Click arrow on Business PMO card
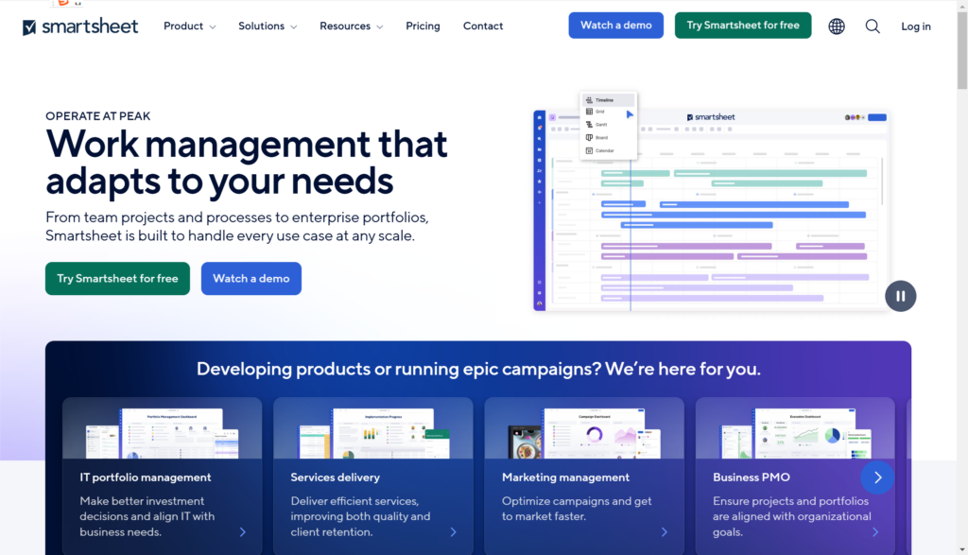This screenshot has height=555, width=968. pyautogui.click(x=875, y=532)
